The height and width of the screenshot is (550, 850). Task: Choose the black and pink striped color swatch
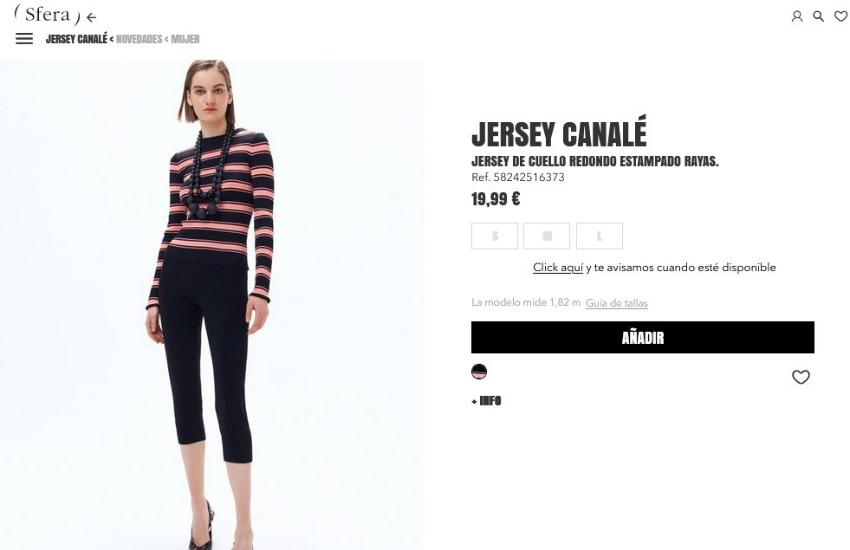point(479,372)
